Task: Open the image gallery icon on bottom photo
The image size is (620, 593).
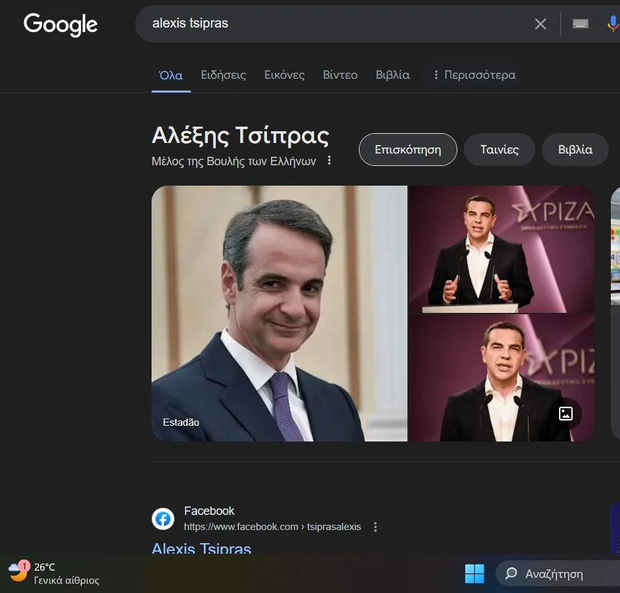Action: (x=566, y=413)
